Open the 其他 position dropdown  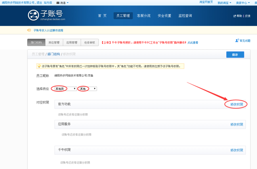[x=88, y=89]
